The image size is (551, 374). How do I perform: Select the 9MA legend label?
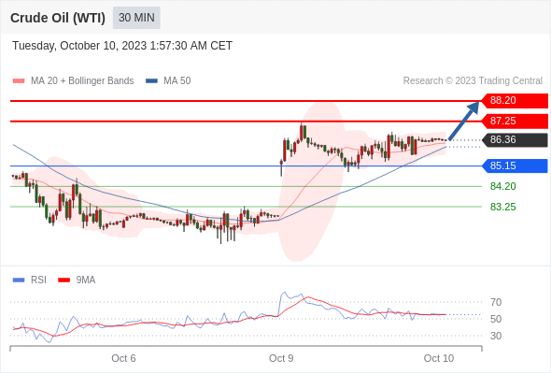tap(86, 280)
